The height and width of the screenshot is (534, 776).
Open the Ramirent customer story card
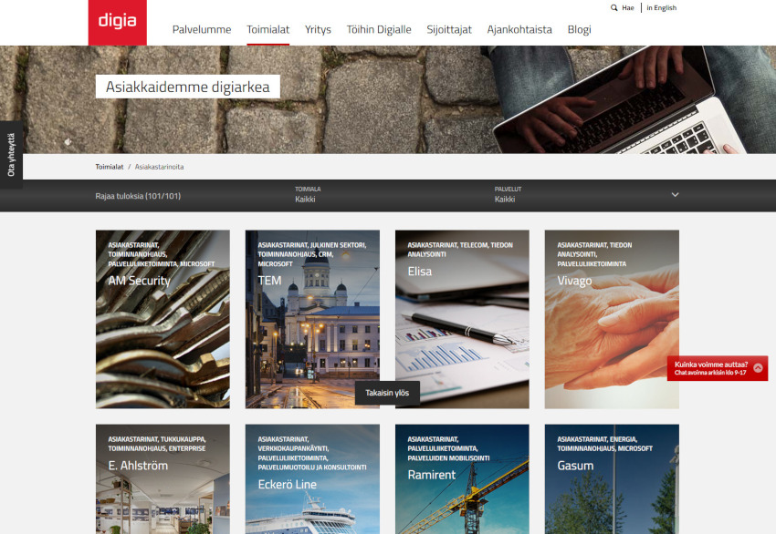462,478
